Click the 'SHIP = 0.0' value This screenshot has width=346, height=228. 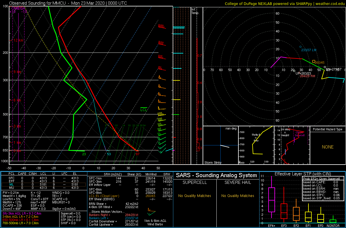[x=68, y=223]
